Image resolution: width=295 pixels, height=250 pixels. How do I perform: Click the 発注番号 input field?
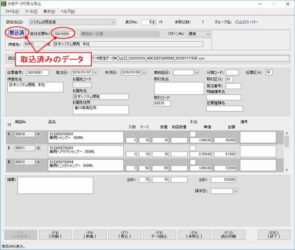tap(233, 86)
